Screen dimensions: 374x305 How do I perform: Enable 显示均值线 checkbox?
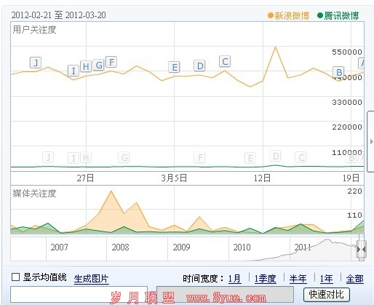(x=15, y=277)
